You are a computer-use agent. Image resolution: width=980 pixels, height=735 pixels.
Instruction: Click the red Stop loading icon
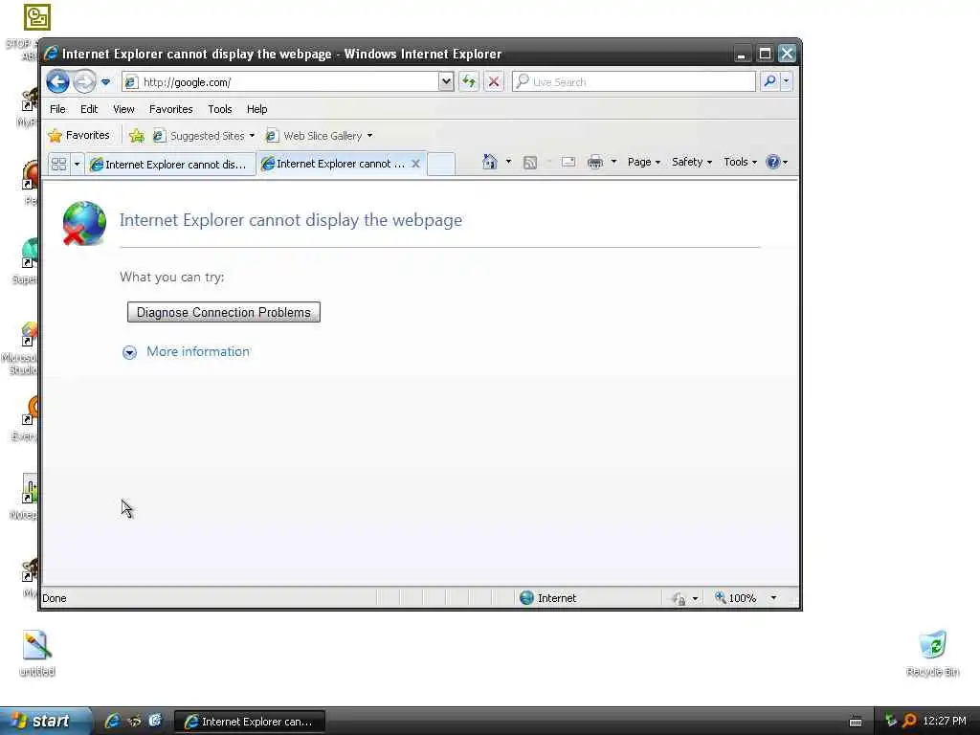tap(494, 82)
